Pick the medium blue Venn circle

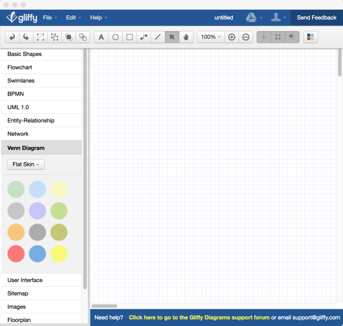[x=37, y=253]
